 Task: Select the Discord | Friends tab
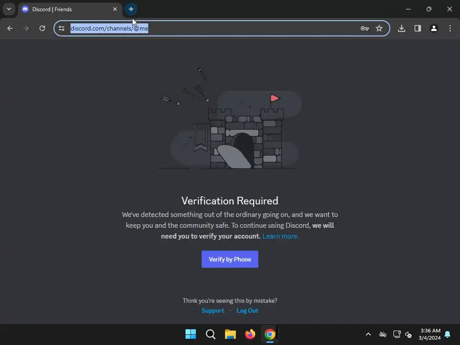pos(70,9)
